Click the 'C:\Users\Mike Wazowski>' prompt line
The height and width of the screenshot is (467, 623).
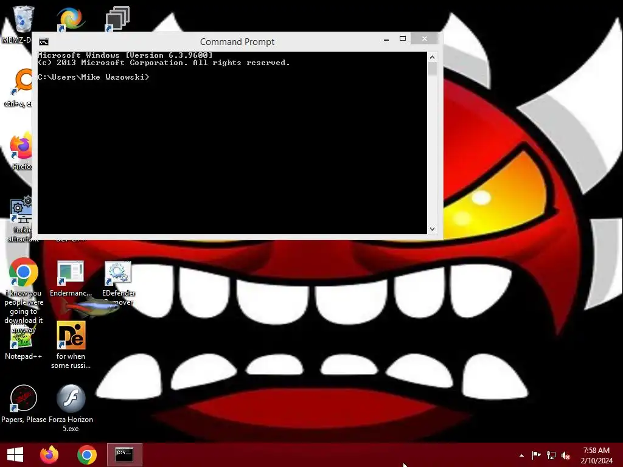[x=94, y=77]
